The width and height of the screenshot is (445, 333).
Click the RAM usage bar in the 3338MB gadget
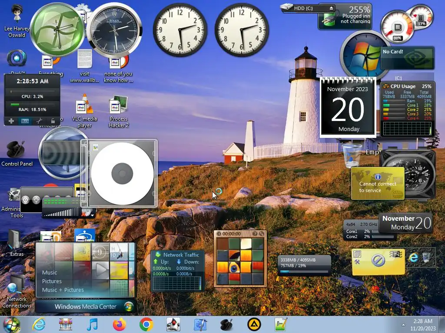click(x=304, y=271)
